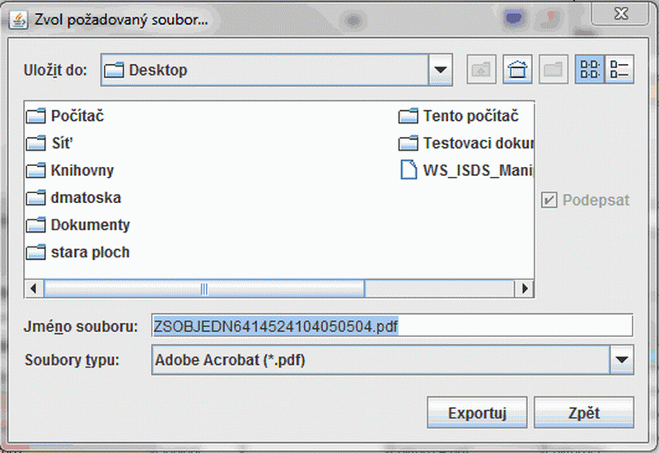The image size is (659, 453).
Task: Click the horizontal scrollbar thumb
Action: pyautogui.click(x=204, y=289)
